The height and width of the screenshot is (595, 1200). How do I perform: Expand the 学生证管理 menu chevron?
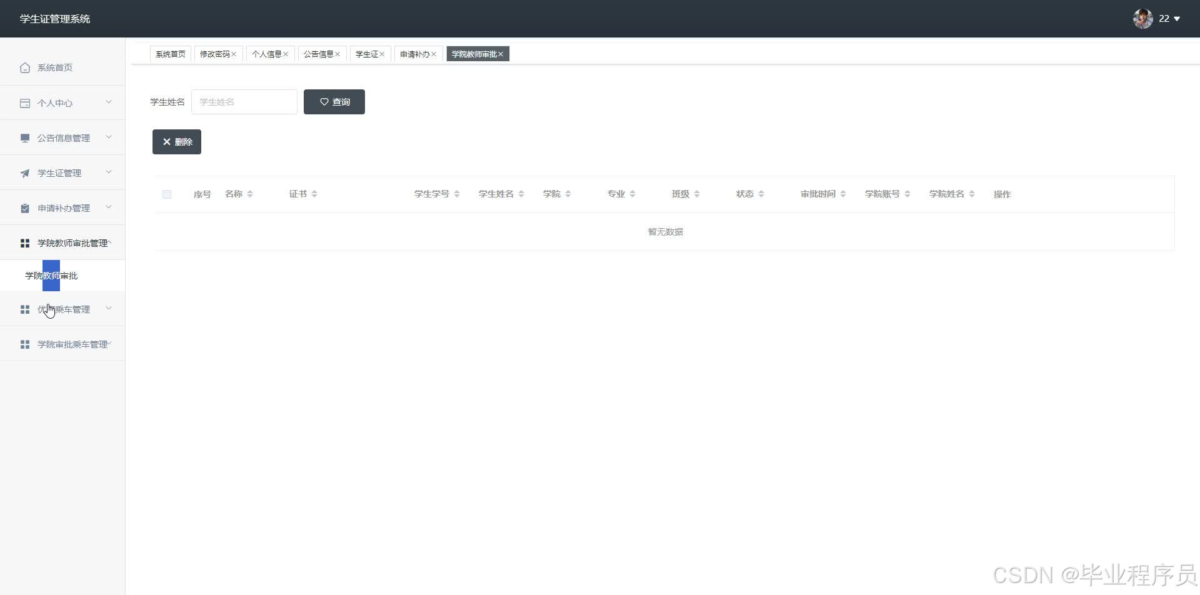[109, 172]
